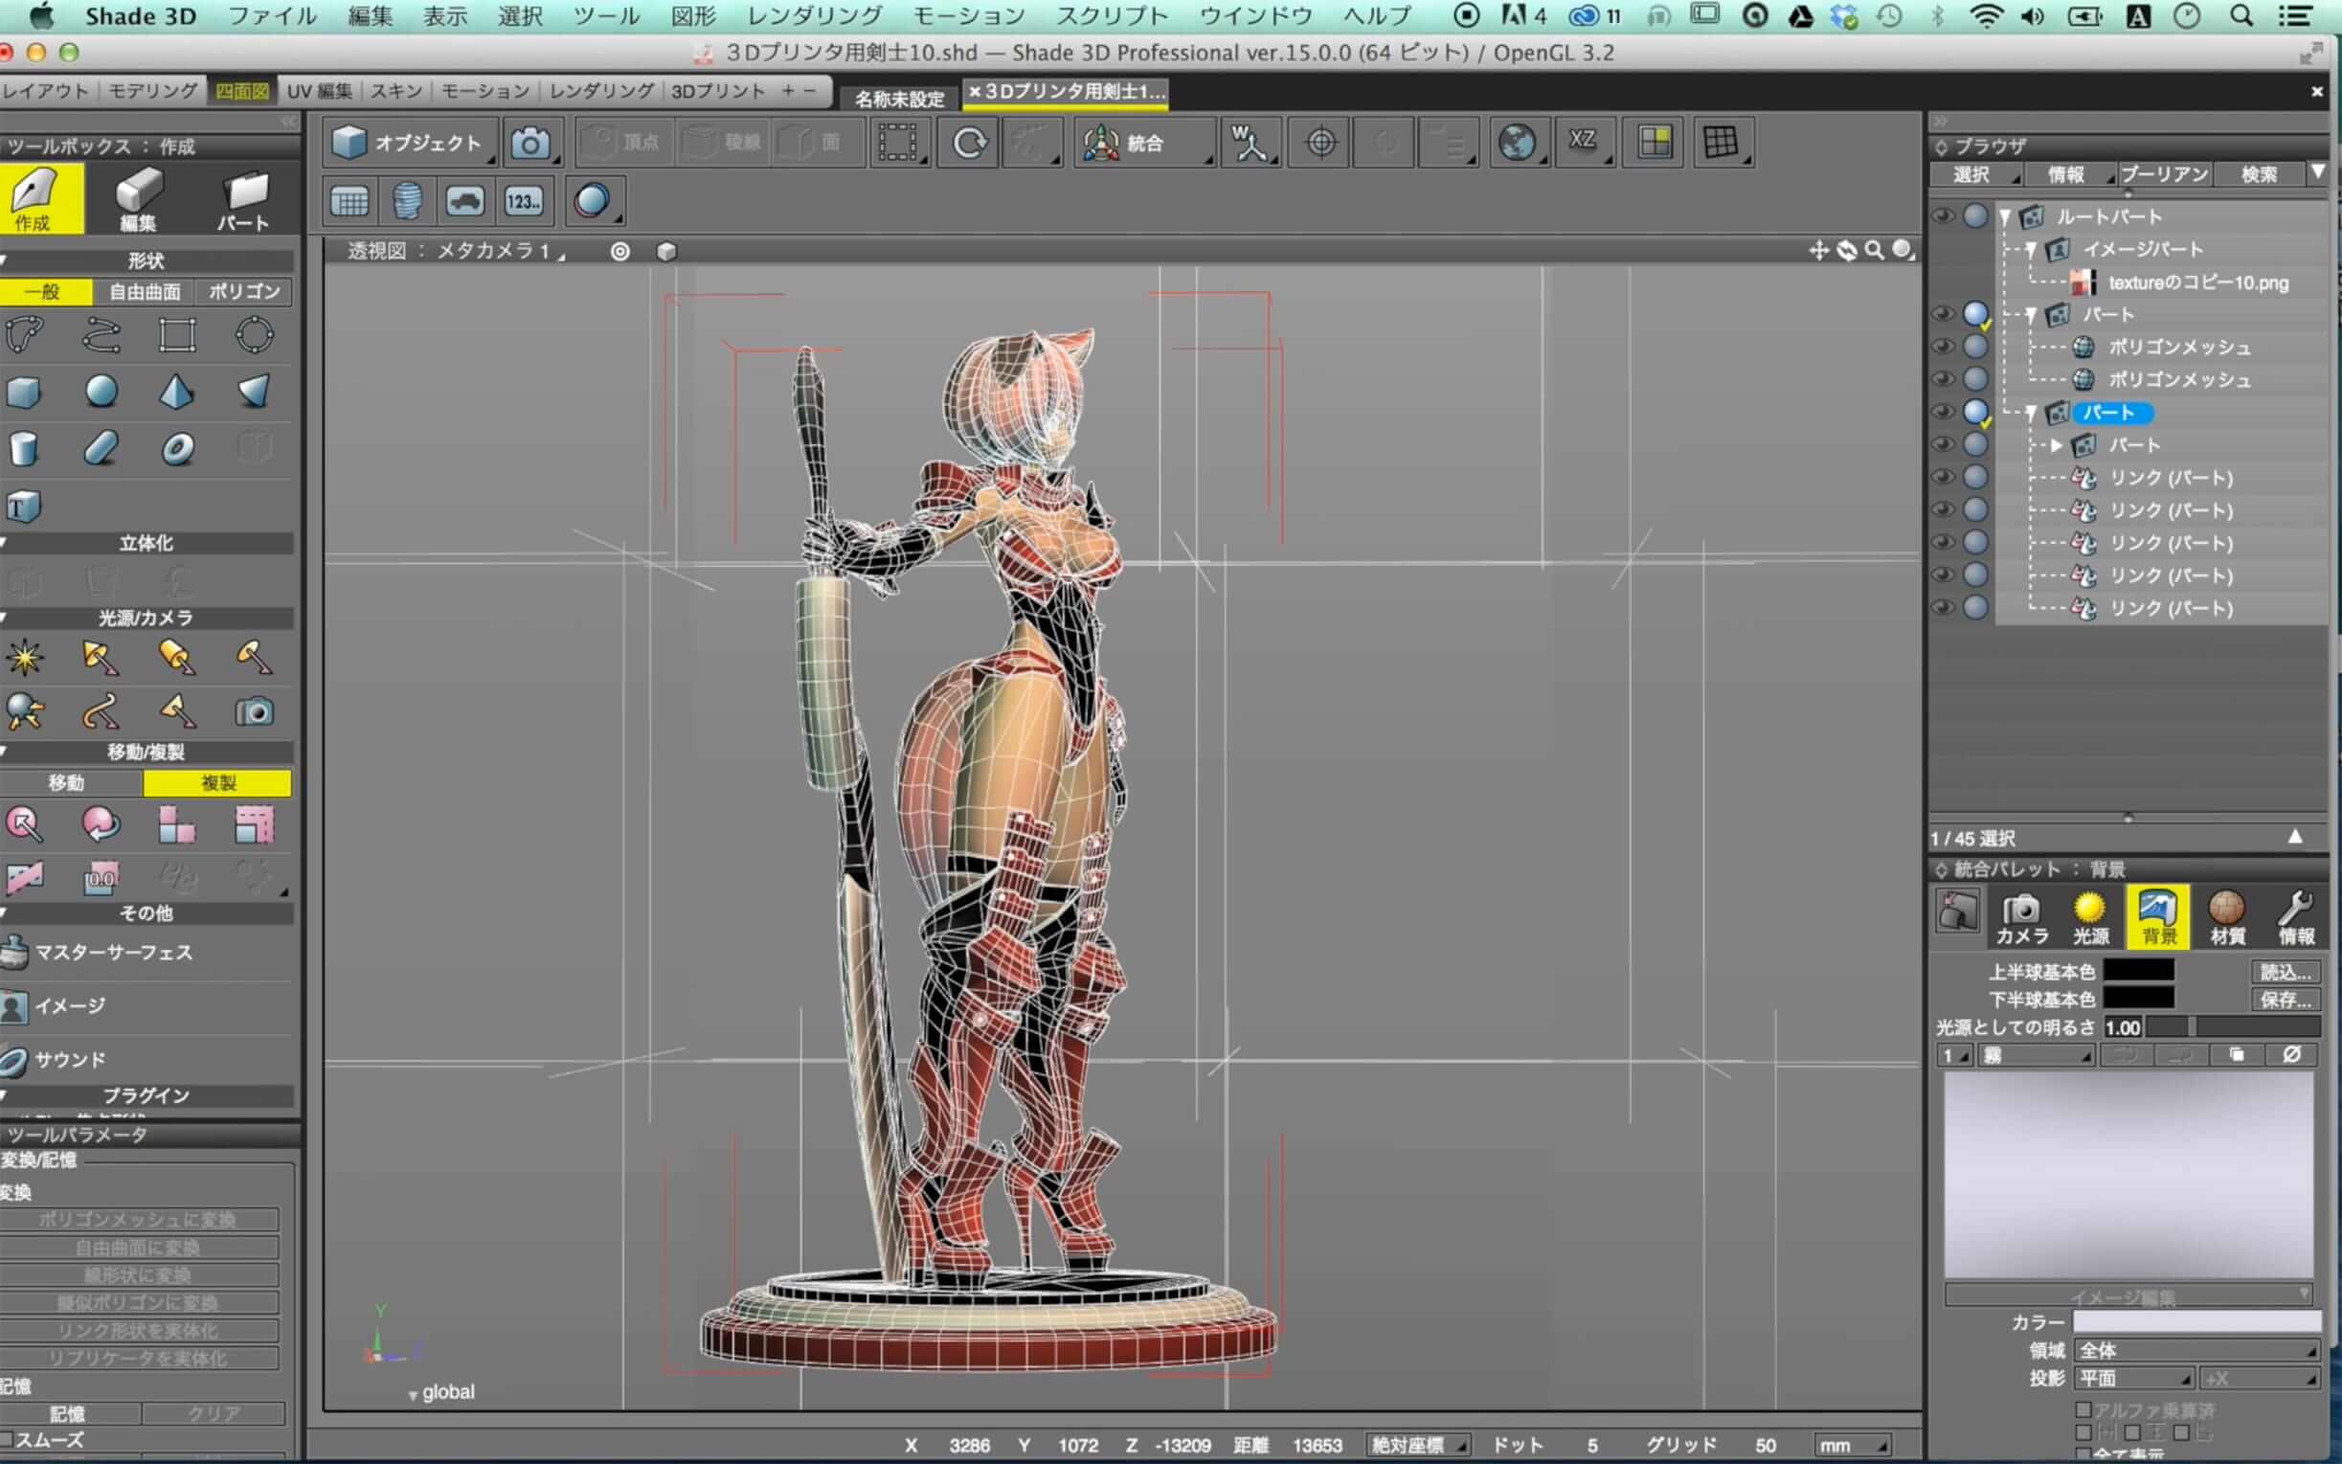Image resolution: width=2342 pixels, height=1464 pixels.
Task: Hide the ルートパート eye visibility
Action: coord(1942,216)
